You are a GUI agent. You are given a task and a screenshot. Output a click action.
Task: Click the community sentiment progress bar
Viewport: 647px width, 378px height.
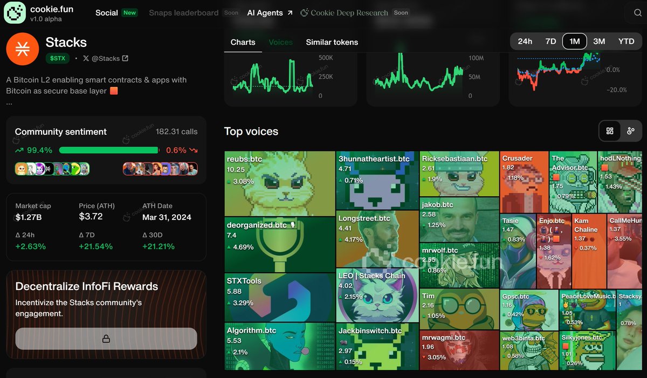pyautogui.click(x=109, y=150)
